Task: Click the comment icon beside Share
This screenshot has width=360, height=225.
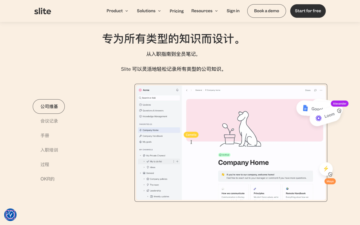Action: pos(315,90)
